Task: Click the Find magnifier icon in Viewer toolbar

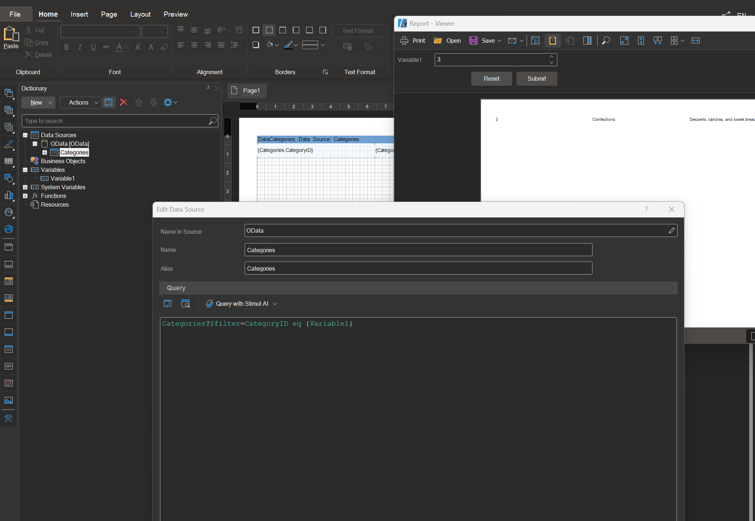Action: point(606,41)
